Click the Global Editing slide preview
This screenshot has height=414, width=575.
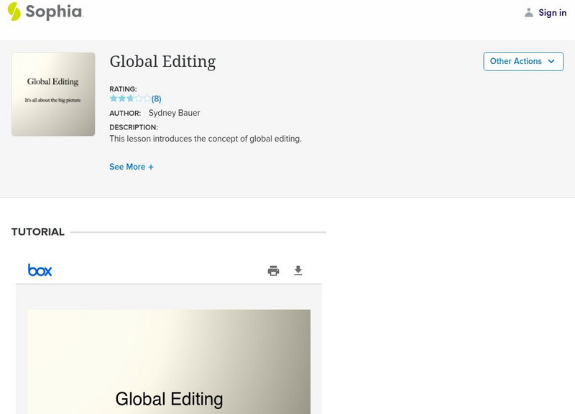169,362
